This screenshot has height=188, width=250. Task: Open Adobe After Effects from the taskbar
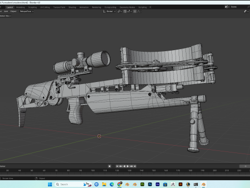click(157, 184)
